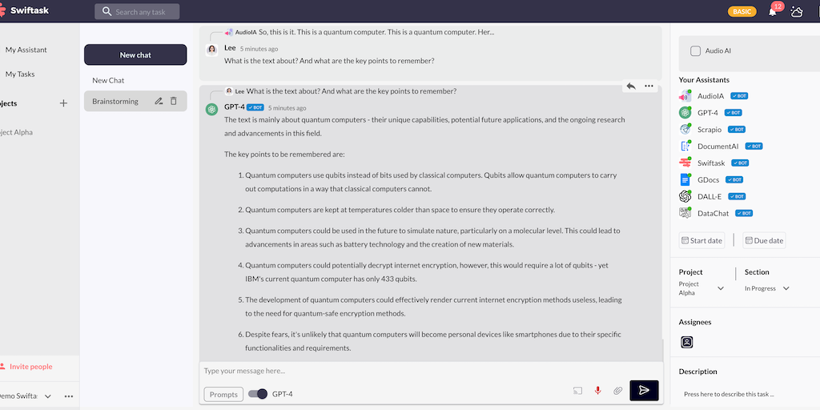Click into the Search any task field

tap(137, 11)
